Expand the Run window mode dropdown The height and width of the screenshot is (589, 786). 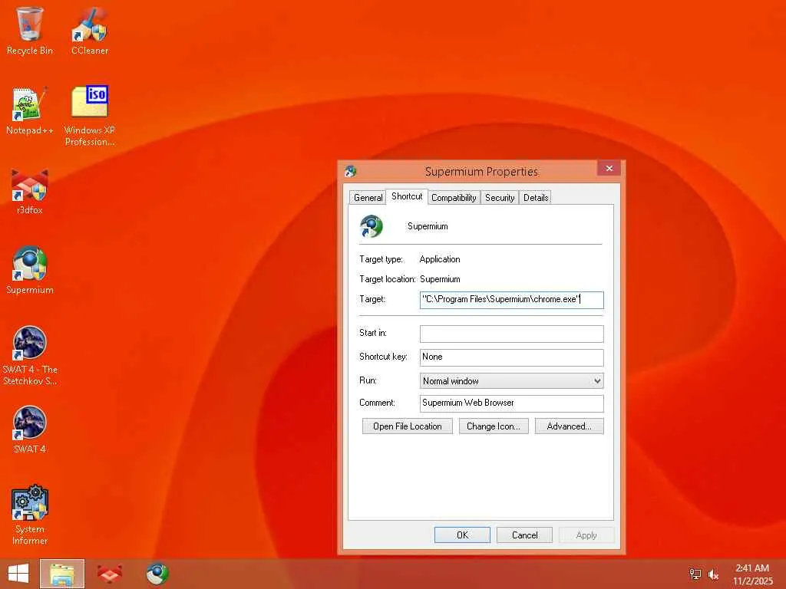point(512,380)
